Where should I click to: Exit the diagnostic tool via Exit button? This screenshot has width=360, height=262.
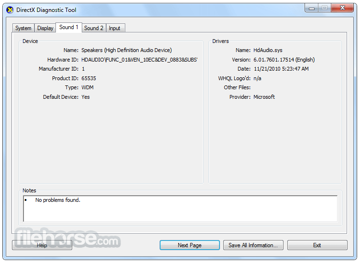coord(317,245)
